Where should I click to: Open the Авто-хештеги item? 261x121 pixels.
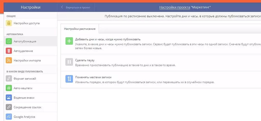pos(31,88)
